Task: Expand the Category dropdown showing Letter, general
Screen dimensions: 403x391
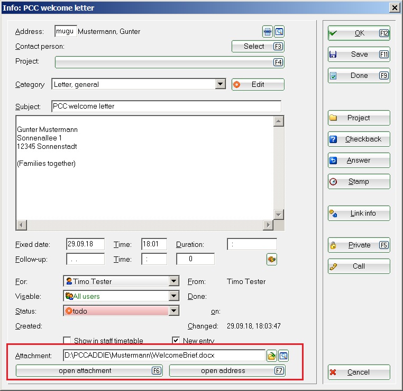Action: [221, 84]
